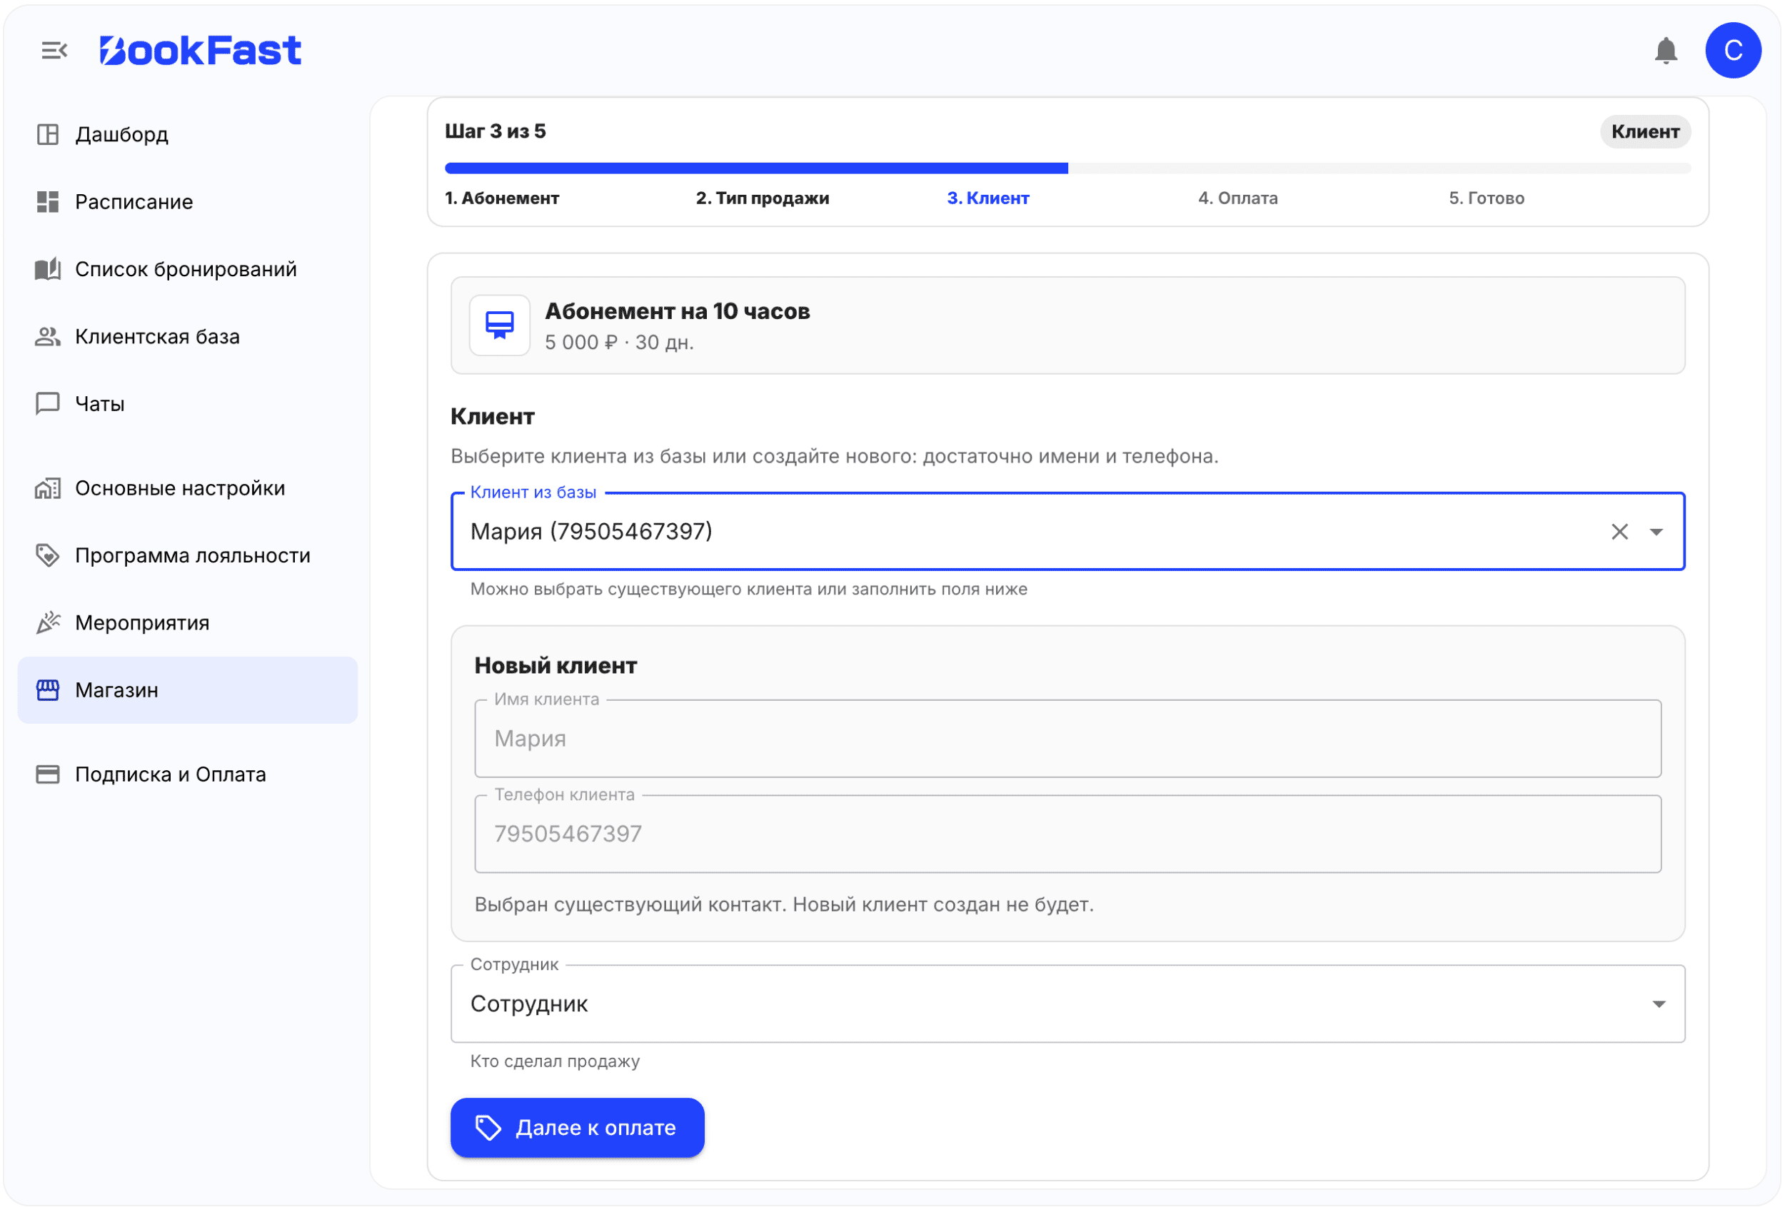
Task: Go back to step 1. Абонемент
Action: (501, 198)
